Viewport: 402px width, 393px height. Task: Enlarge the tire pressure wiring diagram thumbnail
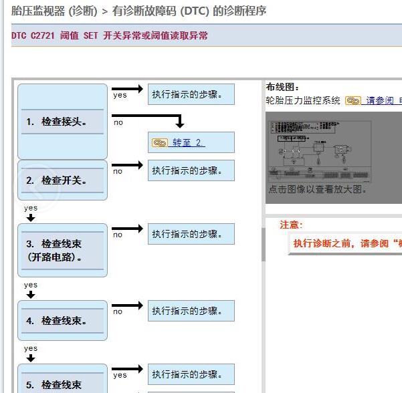tap(333, 147)
